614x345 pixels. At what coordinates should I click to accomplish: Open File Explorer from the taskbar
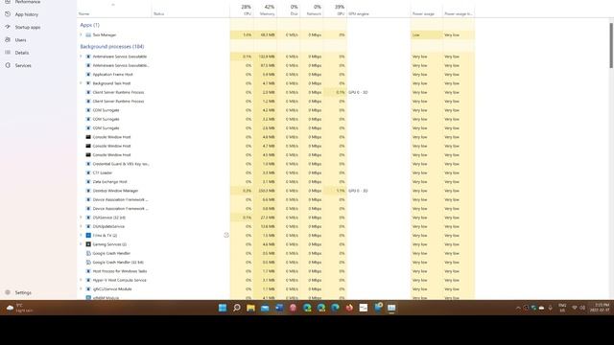(250, 308)
